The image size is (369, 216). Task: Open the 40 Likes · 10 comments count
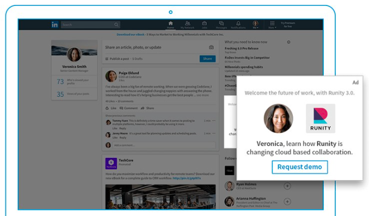pos(119,101)
